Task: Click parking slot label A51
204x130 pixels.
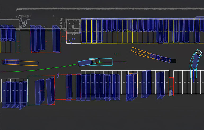Action: tap(83, 82)
